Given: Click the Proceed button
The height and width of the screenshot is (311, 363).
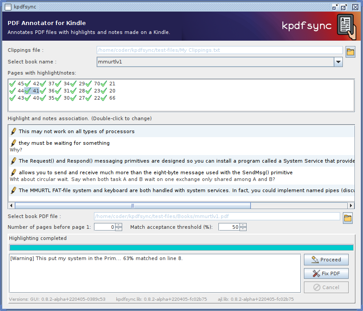Looking at the screenshot, I should coord(326,260).
